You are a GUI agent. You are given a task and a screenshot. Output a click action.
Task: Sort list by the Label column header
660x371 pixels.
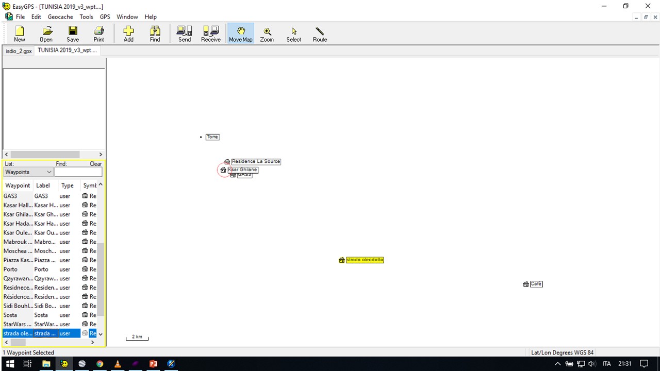pos(43,185)
